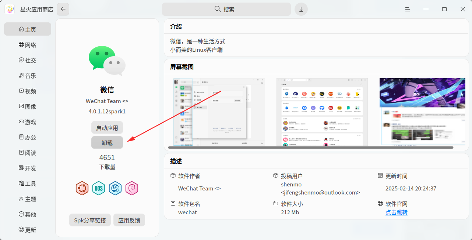
Task: Click the 星火应用商店 window title
Action: 36,9
